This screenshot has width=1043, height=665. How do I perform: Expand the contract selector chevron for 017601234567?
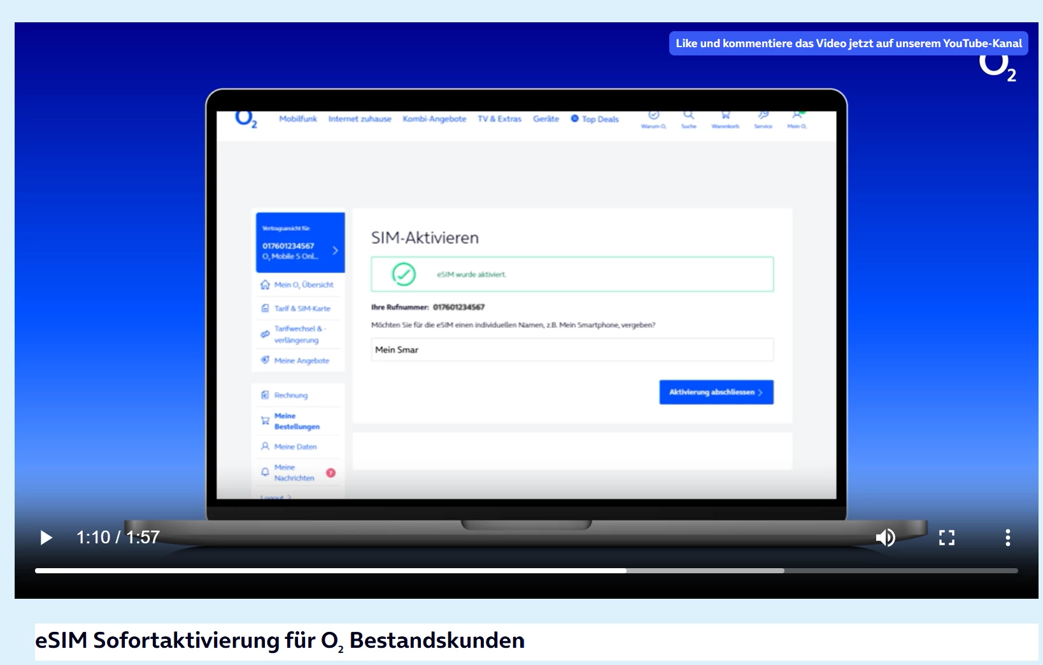click(336, 250)
